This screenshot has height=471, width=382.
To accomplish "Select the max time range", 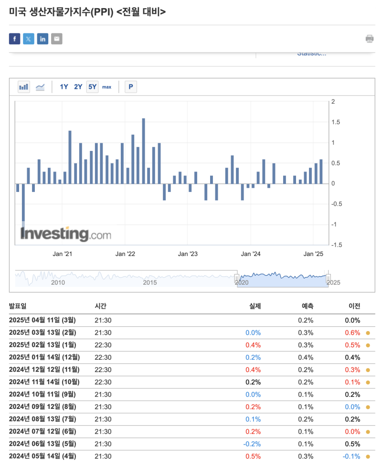I will [106, 87].
